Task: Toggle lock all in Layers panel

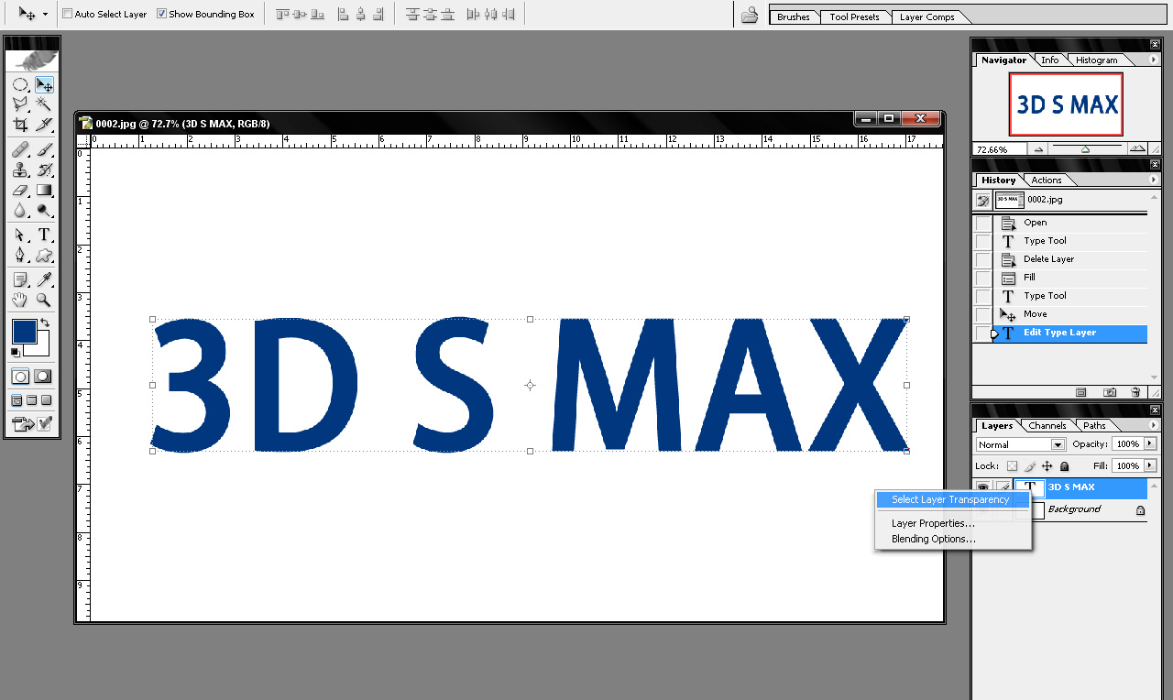Action: click(1064, 466)
